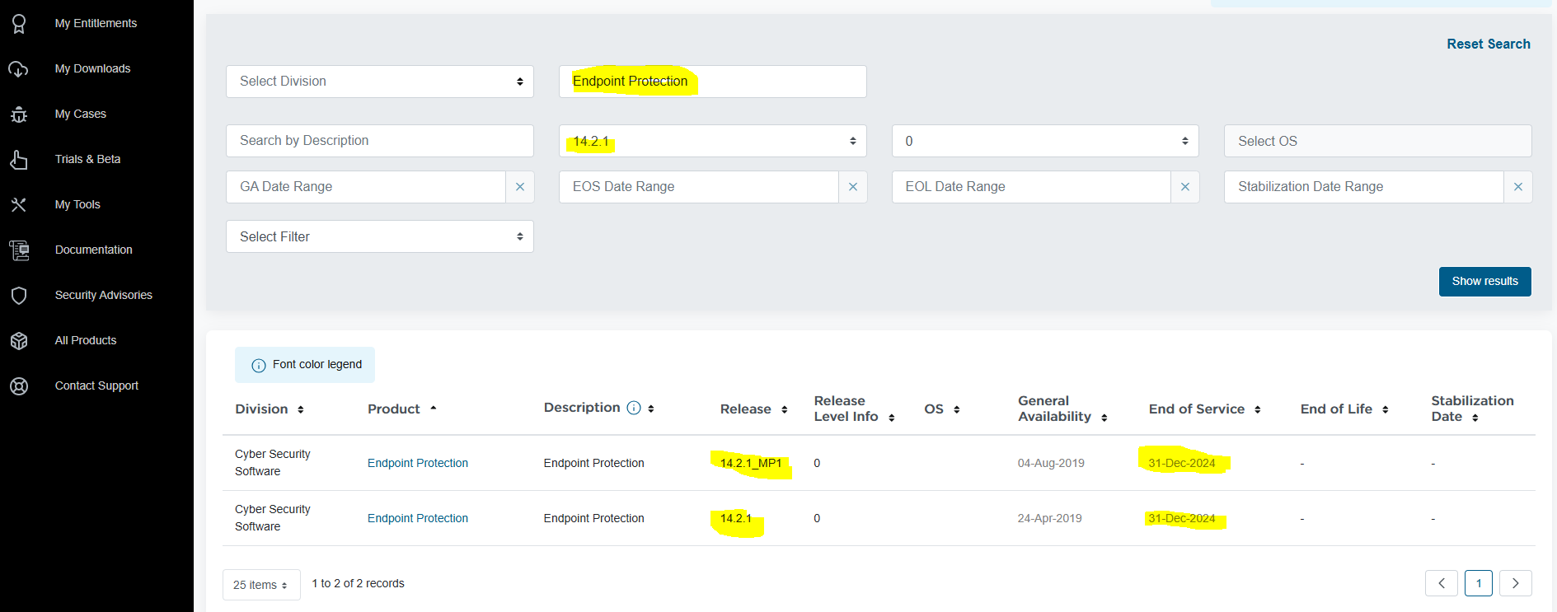Screen dimensions: 1557x612
Task: Open Endpoint Protection link for 14.2.1_MP1
Action: [418, 463]
